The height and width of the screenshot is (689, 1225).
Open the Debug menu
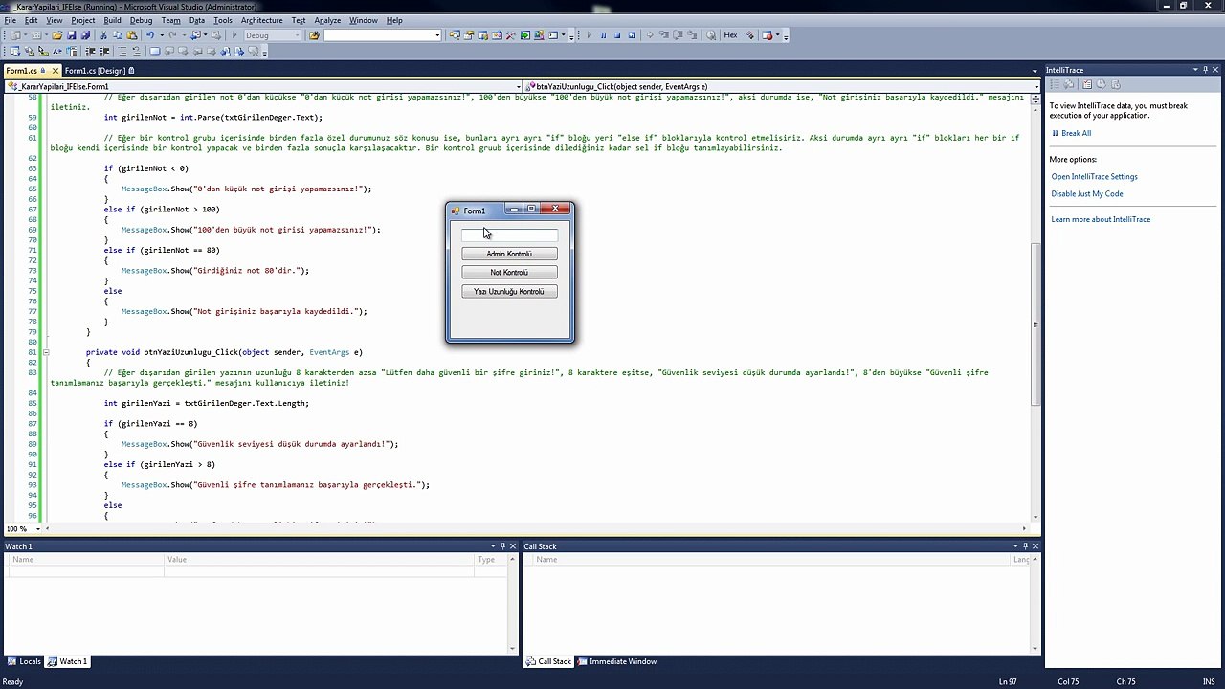pos(141,20)
